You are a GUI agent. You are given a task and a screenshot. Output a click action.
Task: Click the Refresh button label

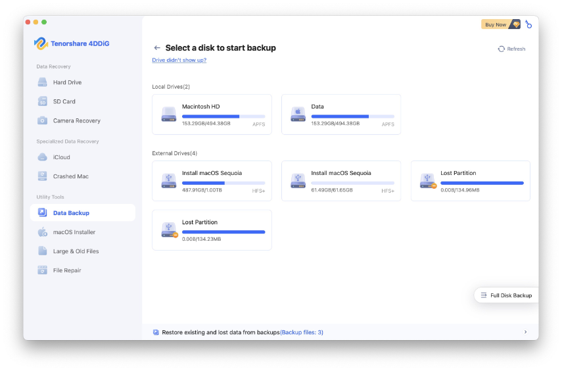click(516, 49)
